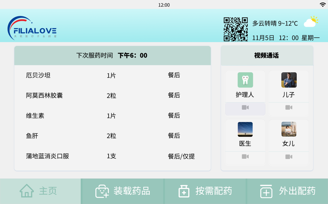Viewport: 328px width, 204px height.
Task: Tap the 下次服药时间 header bar
Action: click(x=112, y=56)
